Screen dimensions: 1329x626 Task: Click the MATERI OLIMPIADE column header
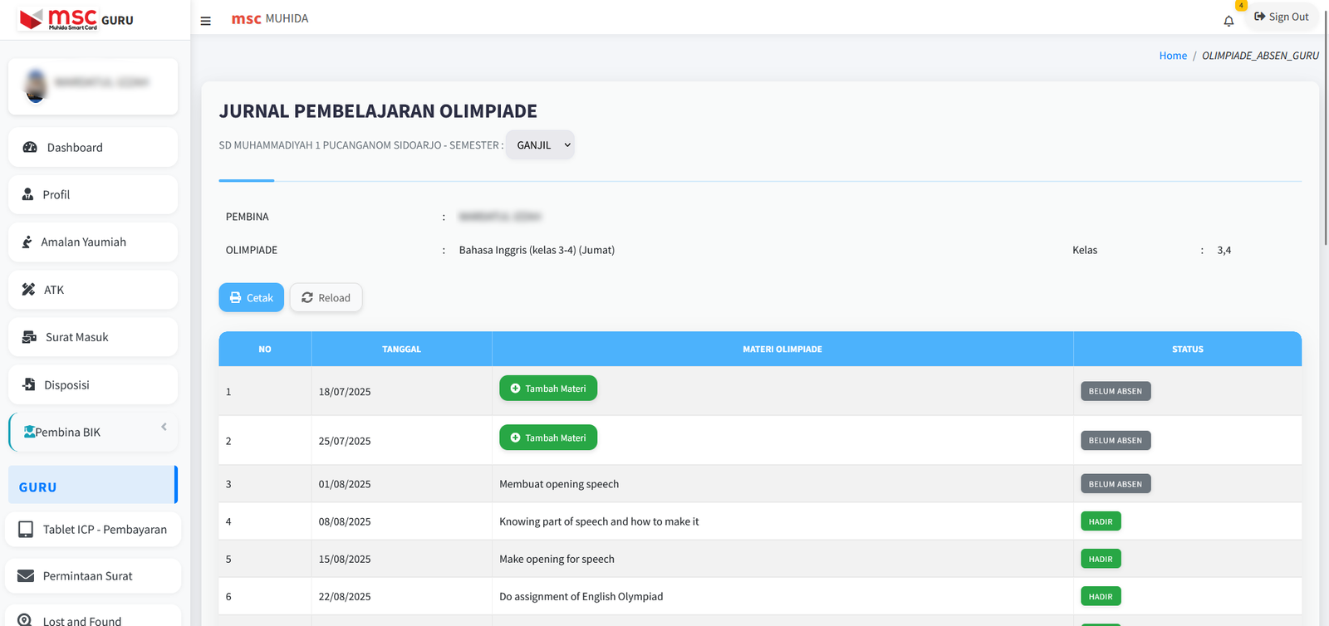coord(782,349)
